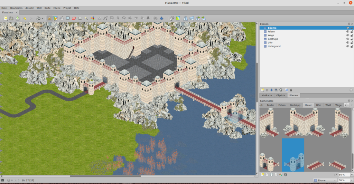Expand the command dropdown arrow in toolbar

(x=42, y=18)
